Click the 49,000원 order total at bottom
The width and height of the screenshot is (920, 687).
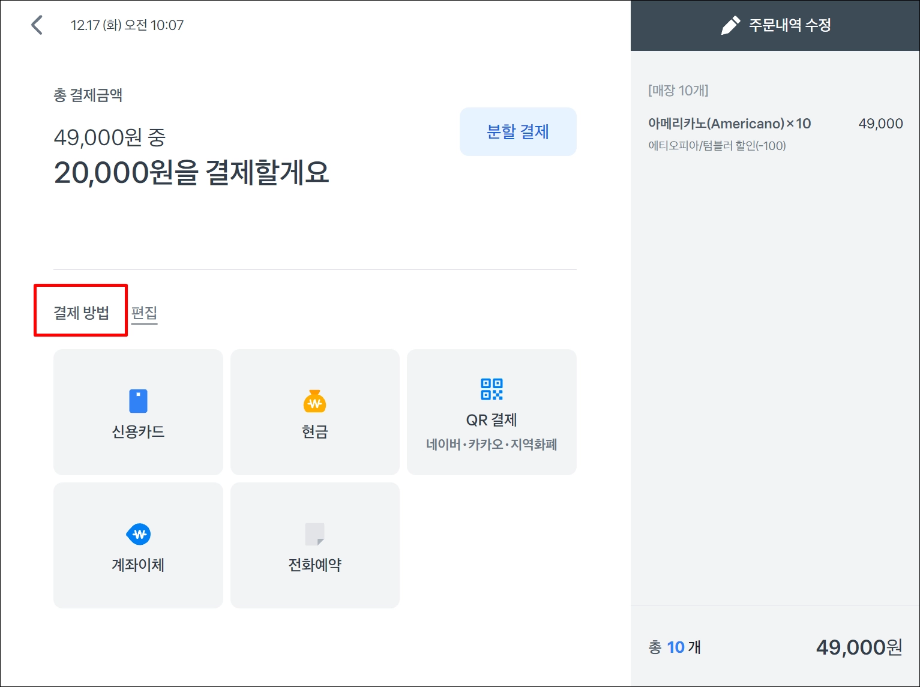[x=859, y=647]
